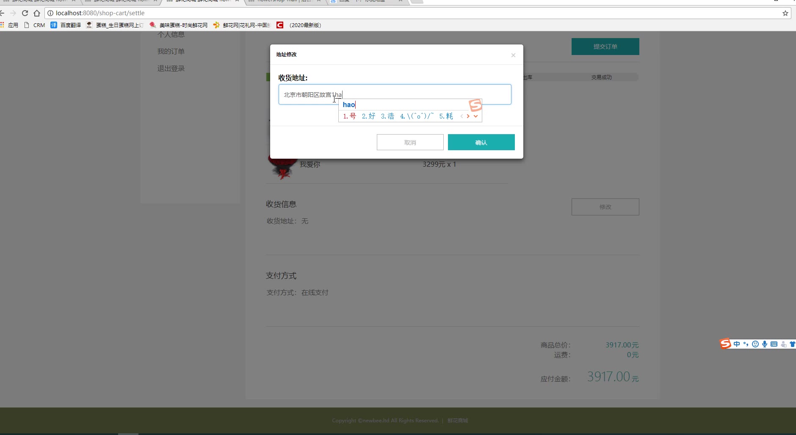Open the 百度翻译 bookmark
The height and width of the screenshot is (435, 796).
tap(66, 25)
